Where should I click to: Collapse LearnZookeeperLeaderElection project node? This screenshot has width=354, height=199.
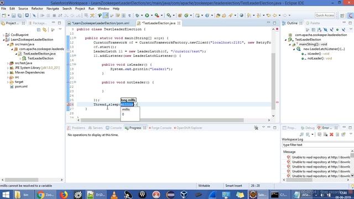click(x=4, y=40)
